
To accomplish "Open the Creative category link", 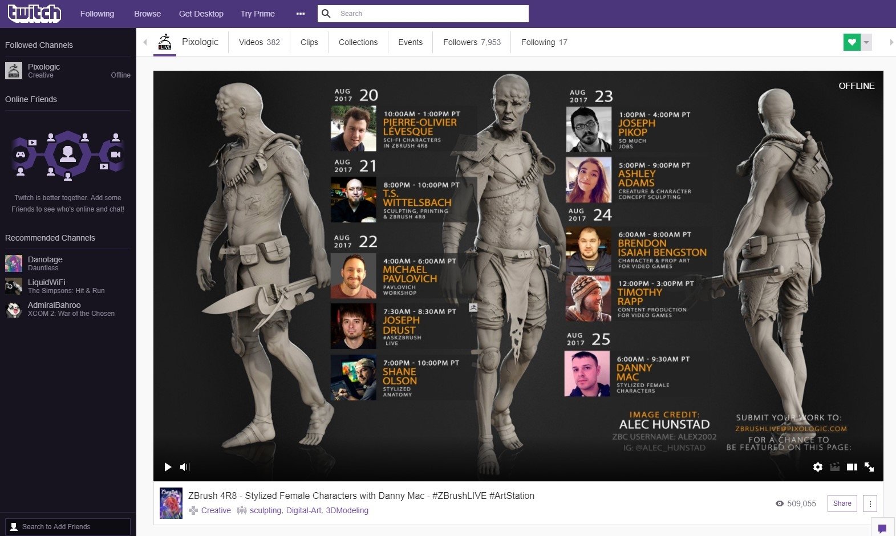I will 216,510.
